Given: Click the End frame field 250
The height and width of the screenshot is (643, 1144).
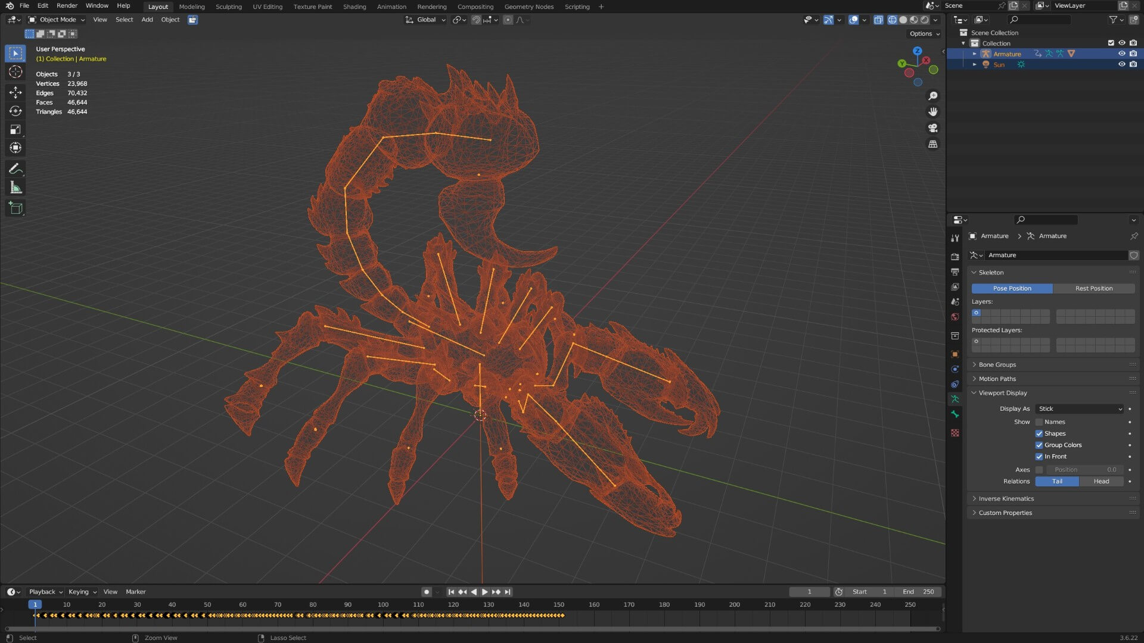Looking at the screenshot, I should pos(919,592).
